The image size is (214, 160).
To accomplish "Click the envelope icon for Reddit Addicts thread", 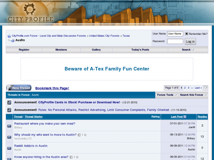I will tap(9, 148).
